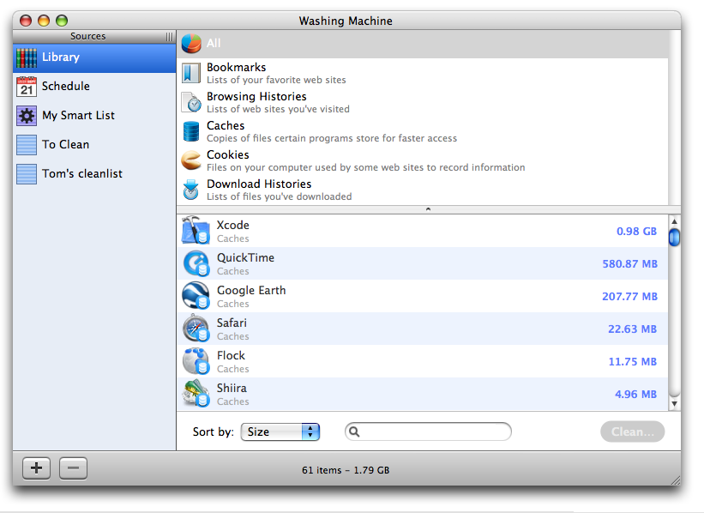This screenshot has height=513, width=704.
Task: Click the 207.77 MB size value
Action: pos(630,297)
